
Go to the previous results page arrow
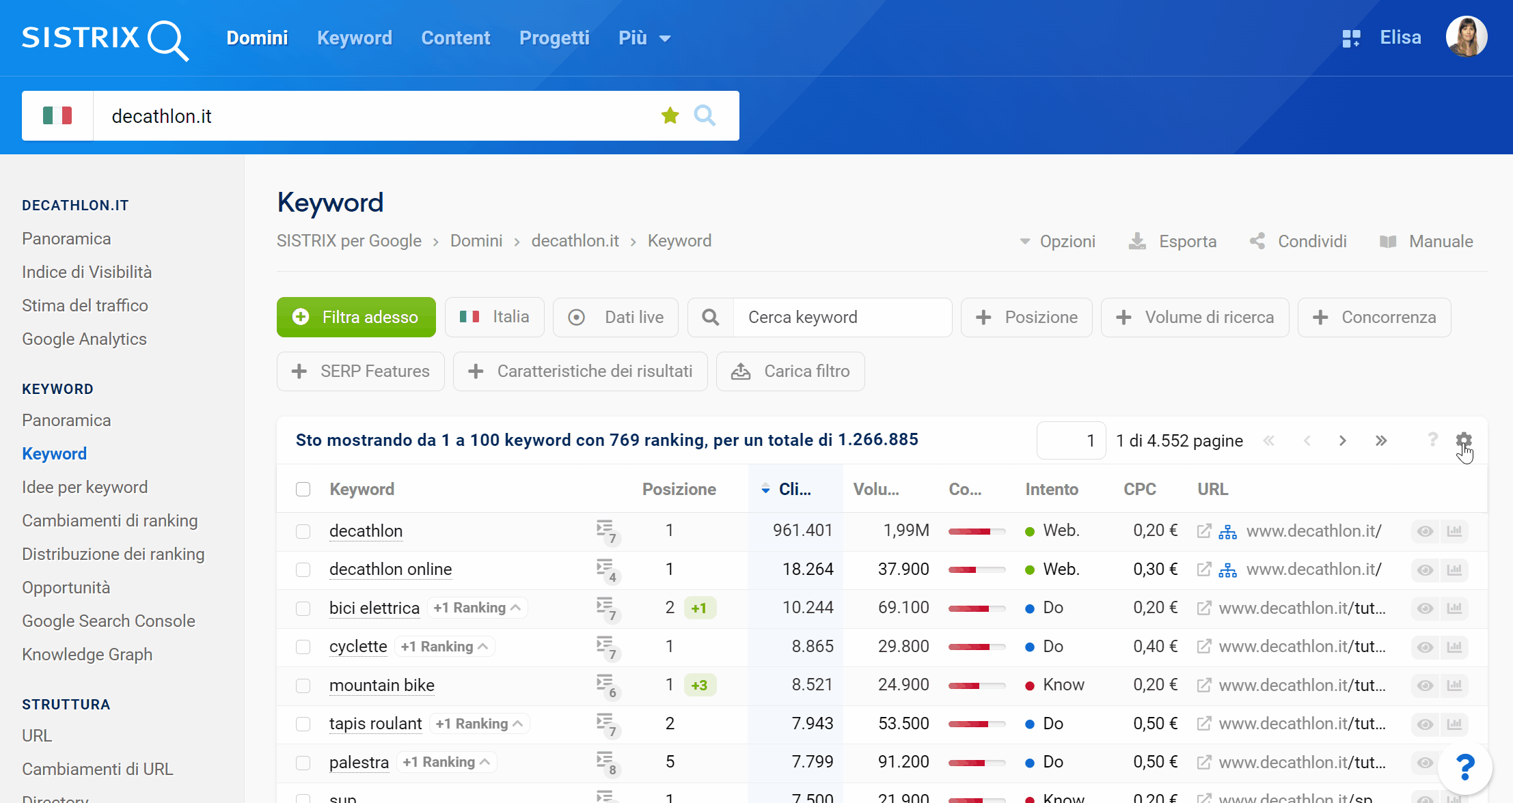pos(1307,440)
